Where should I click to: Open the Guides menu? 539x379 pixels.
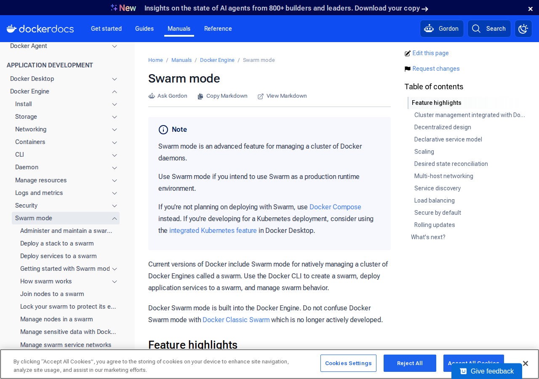point(144,29)
